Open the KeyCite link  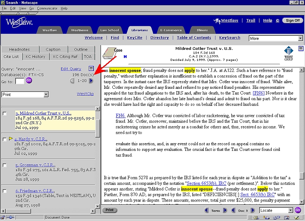click(x=135, y=38)
